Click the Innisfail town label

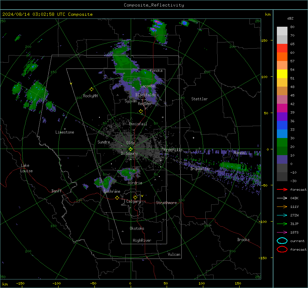pos(138,124)
